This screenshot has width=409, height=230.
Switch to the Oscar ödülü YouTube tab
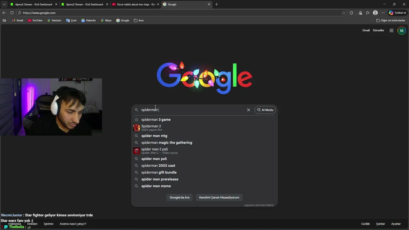pos(135,4)
